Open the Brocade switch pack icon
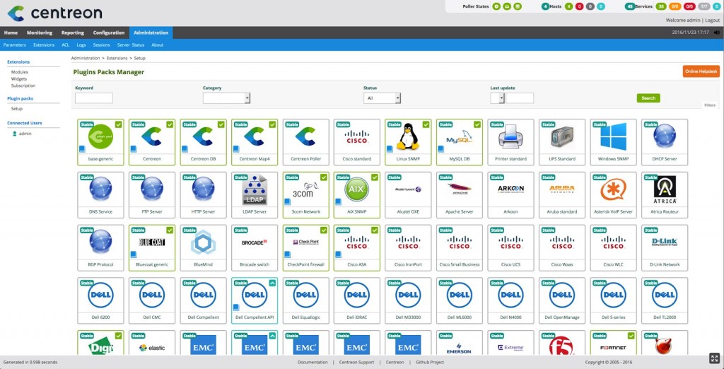 (255, 242)
